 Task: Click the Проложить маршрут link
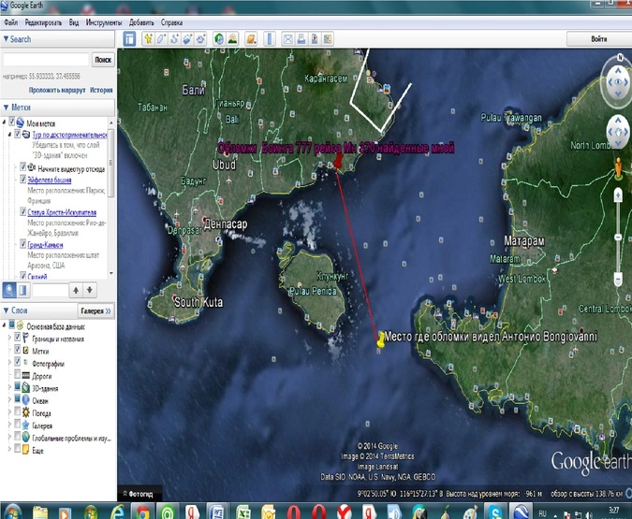coord(56,90)
